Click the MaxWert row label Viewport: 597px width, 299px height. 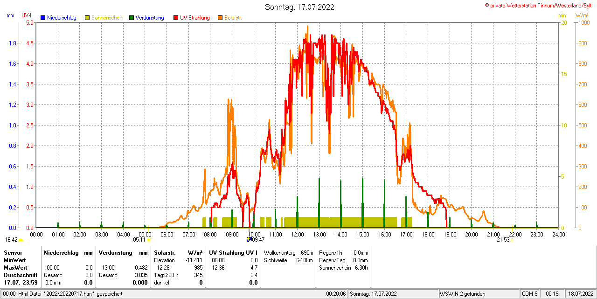coord(15,268)
